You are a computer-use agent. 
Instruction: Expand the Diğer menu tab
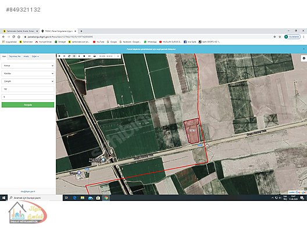pyautogui.click(x=35, y=56)
